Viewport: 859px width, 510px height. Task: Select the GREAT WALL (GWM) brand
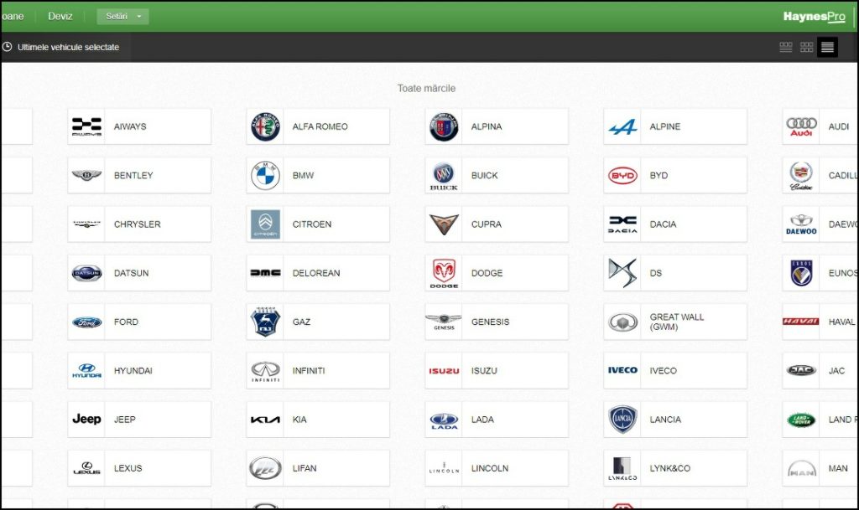[x=675, y=322]
